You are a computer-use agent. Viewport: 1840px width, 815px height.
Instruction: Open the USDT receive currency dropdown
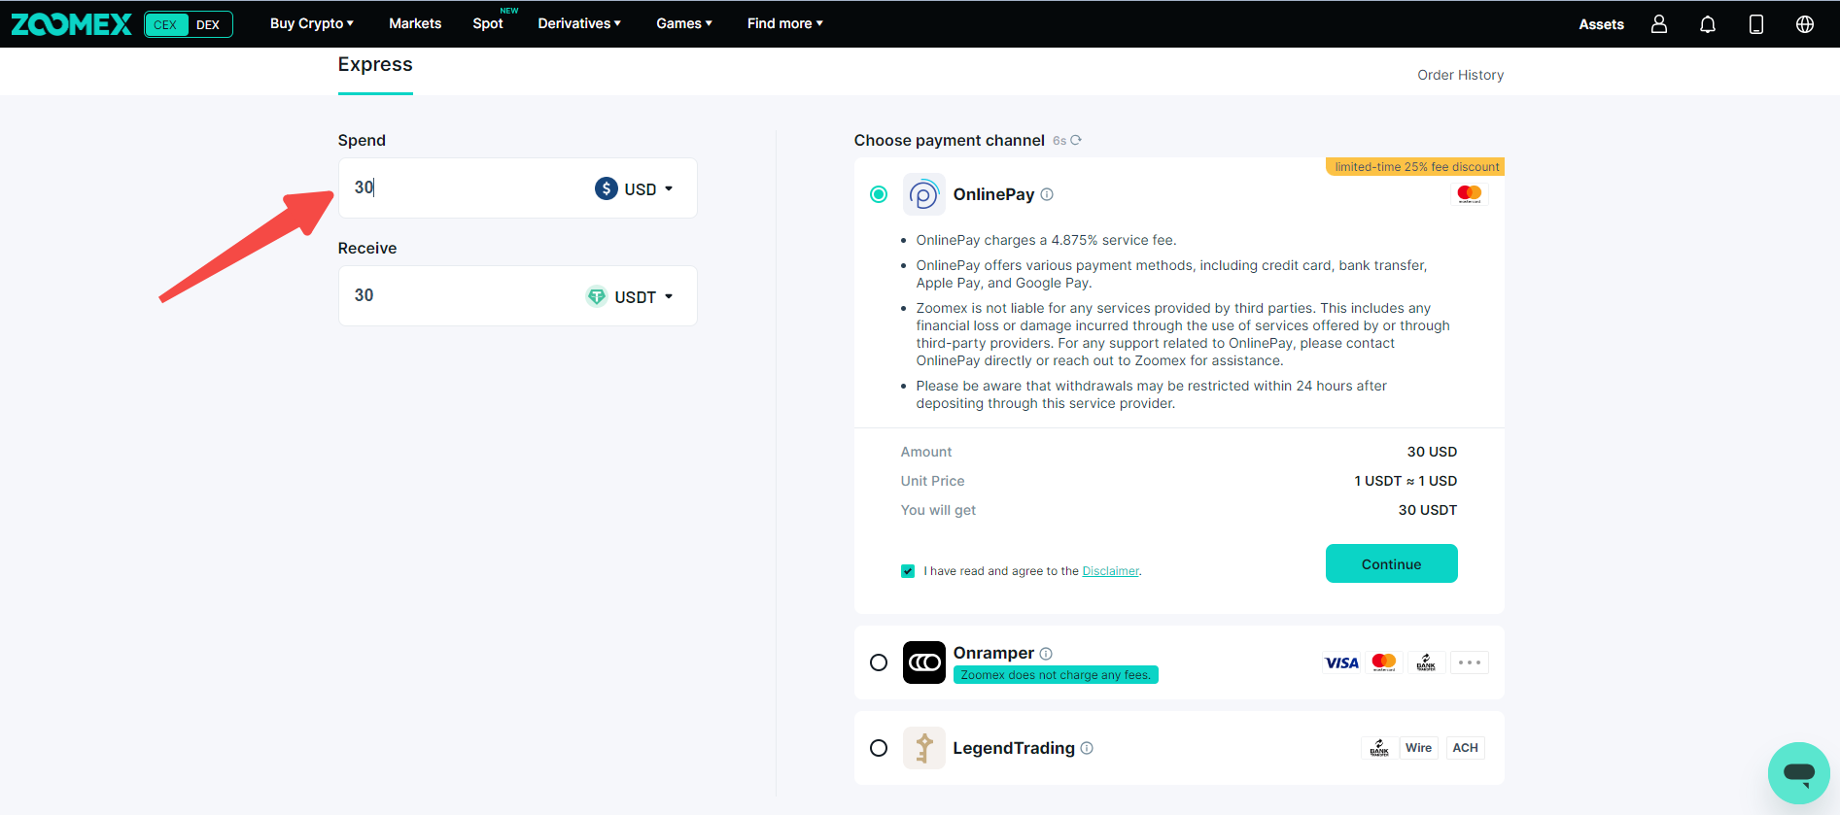[630, 296]
